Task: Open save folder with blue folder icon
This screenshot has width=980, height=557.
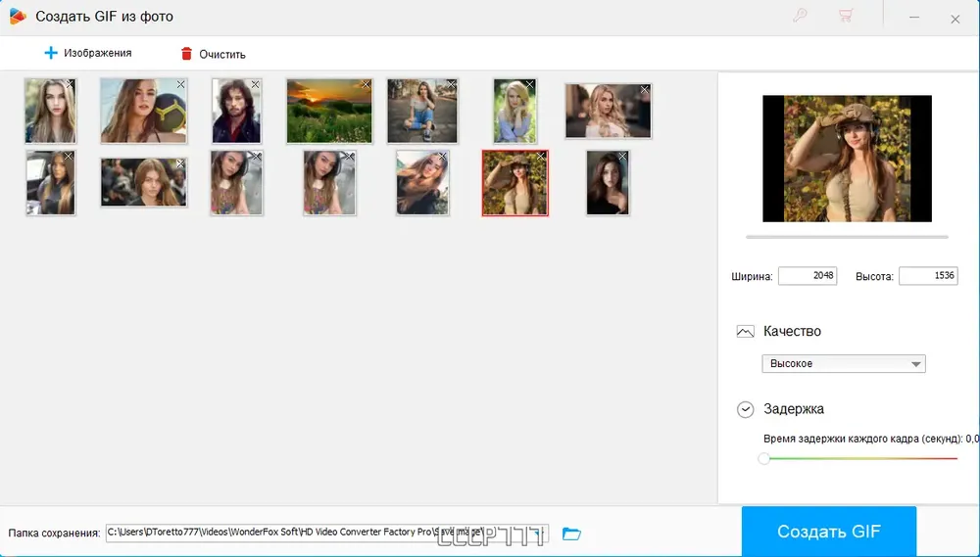Action: (571, 534)
